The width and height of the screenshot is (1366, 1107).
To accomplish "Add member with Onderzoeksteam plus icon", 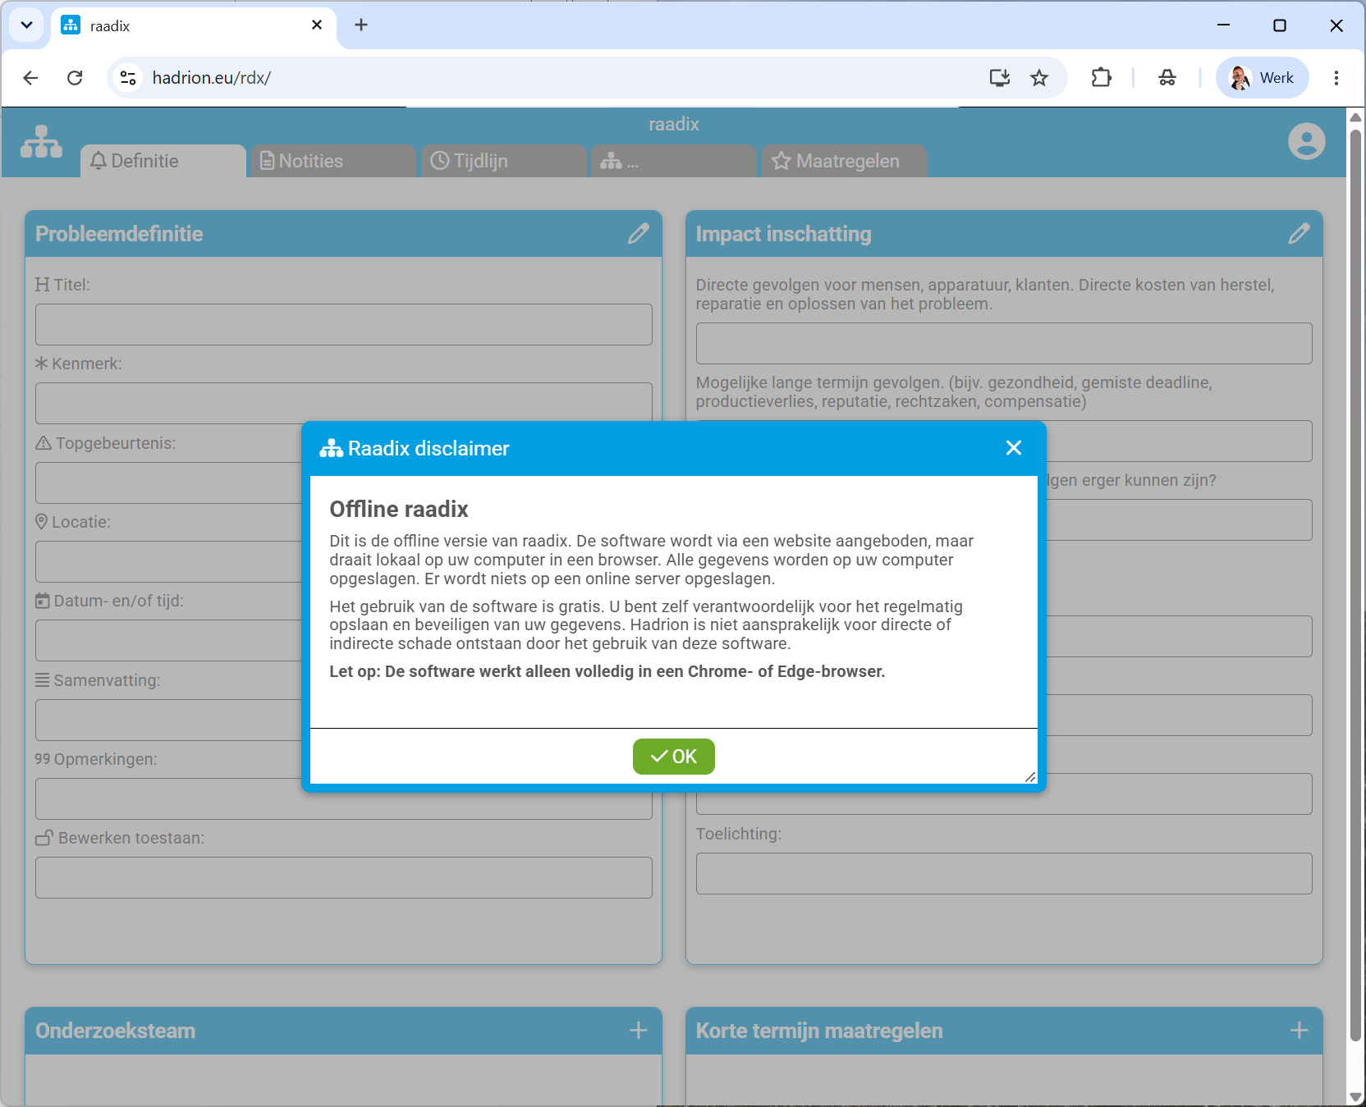I will tap(639, 1031).
